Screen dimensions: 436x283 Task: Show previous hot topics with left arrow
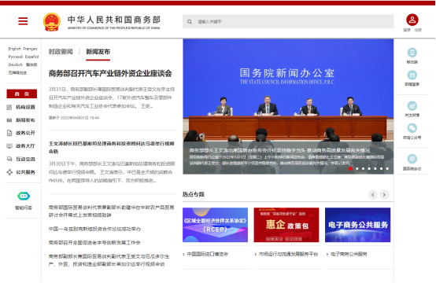(x=373, y=195)
